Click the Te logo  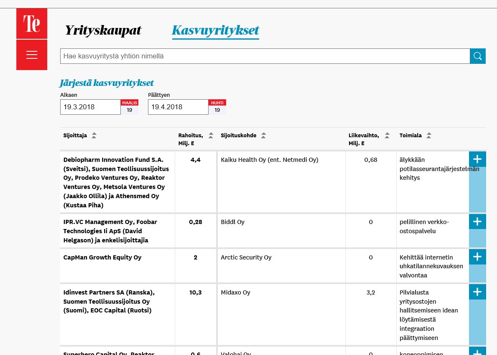point(32,24)
